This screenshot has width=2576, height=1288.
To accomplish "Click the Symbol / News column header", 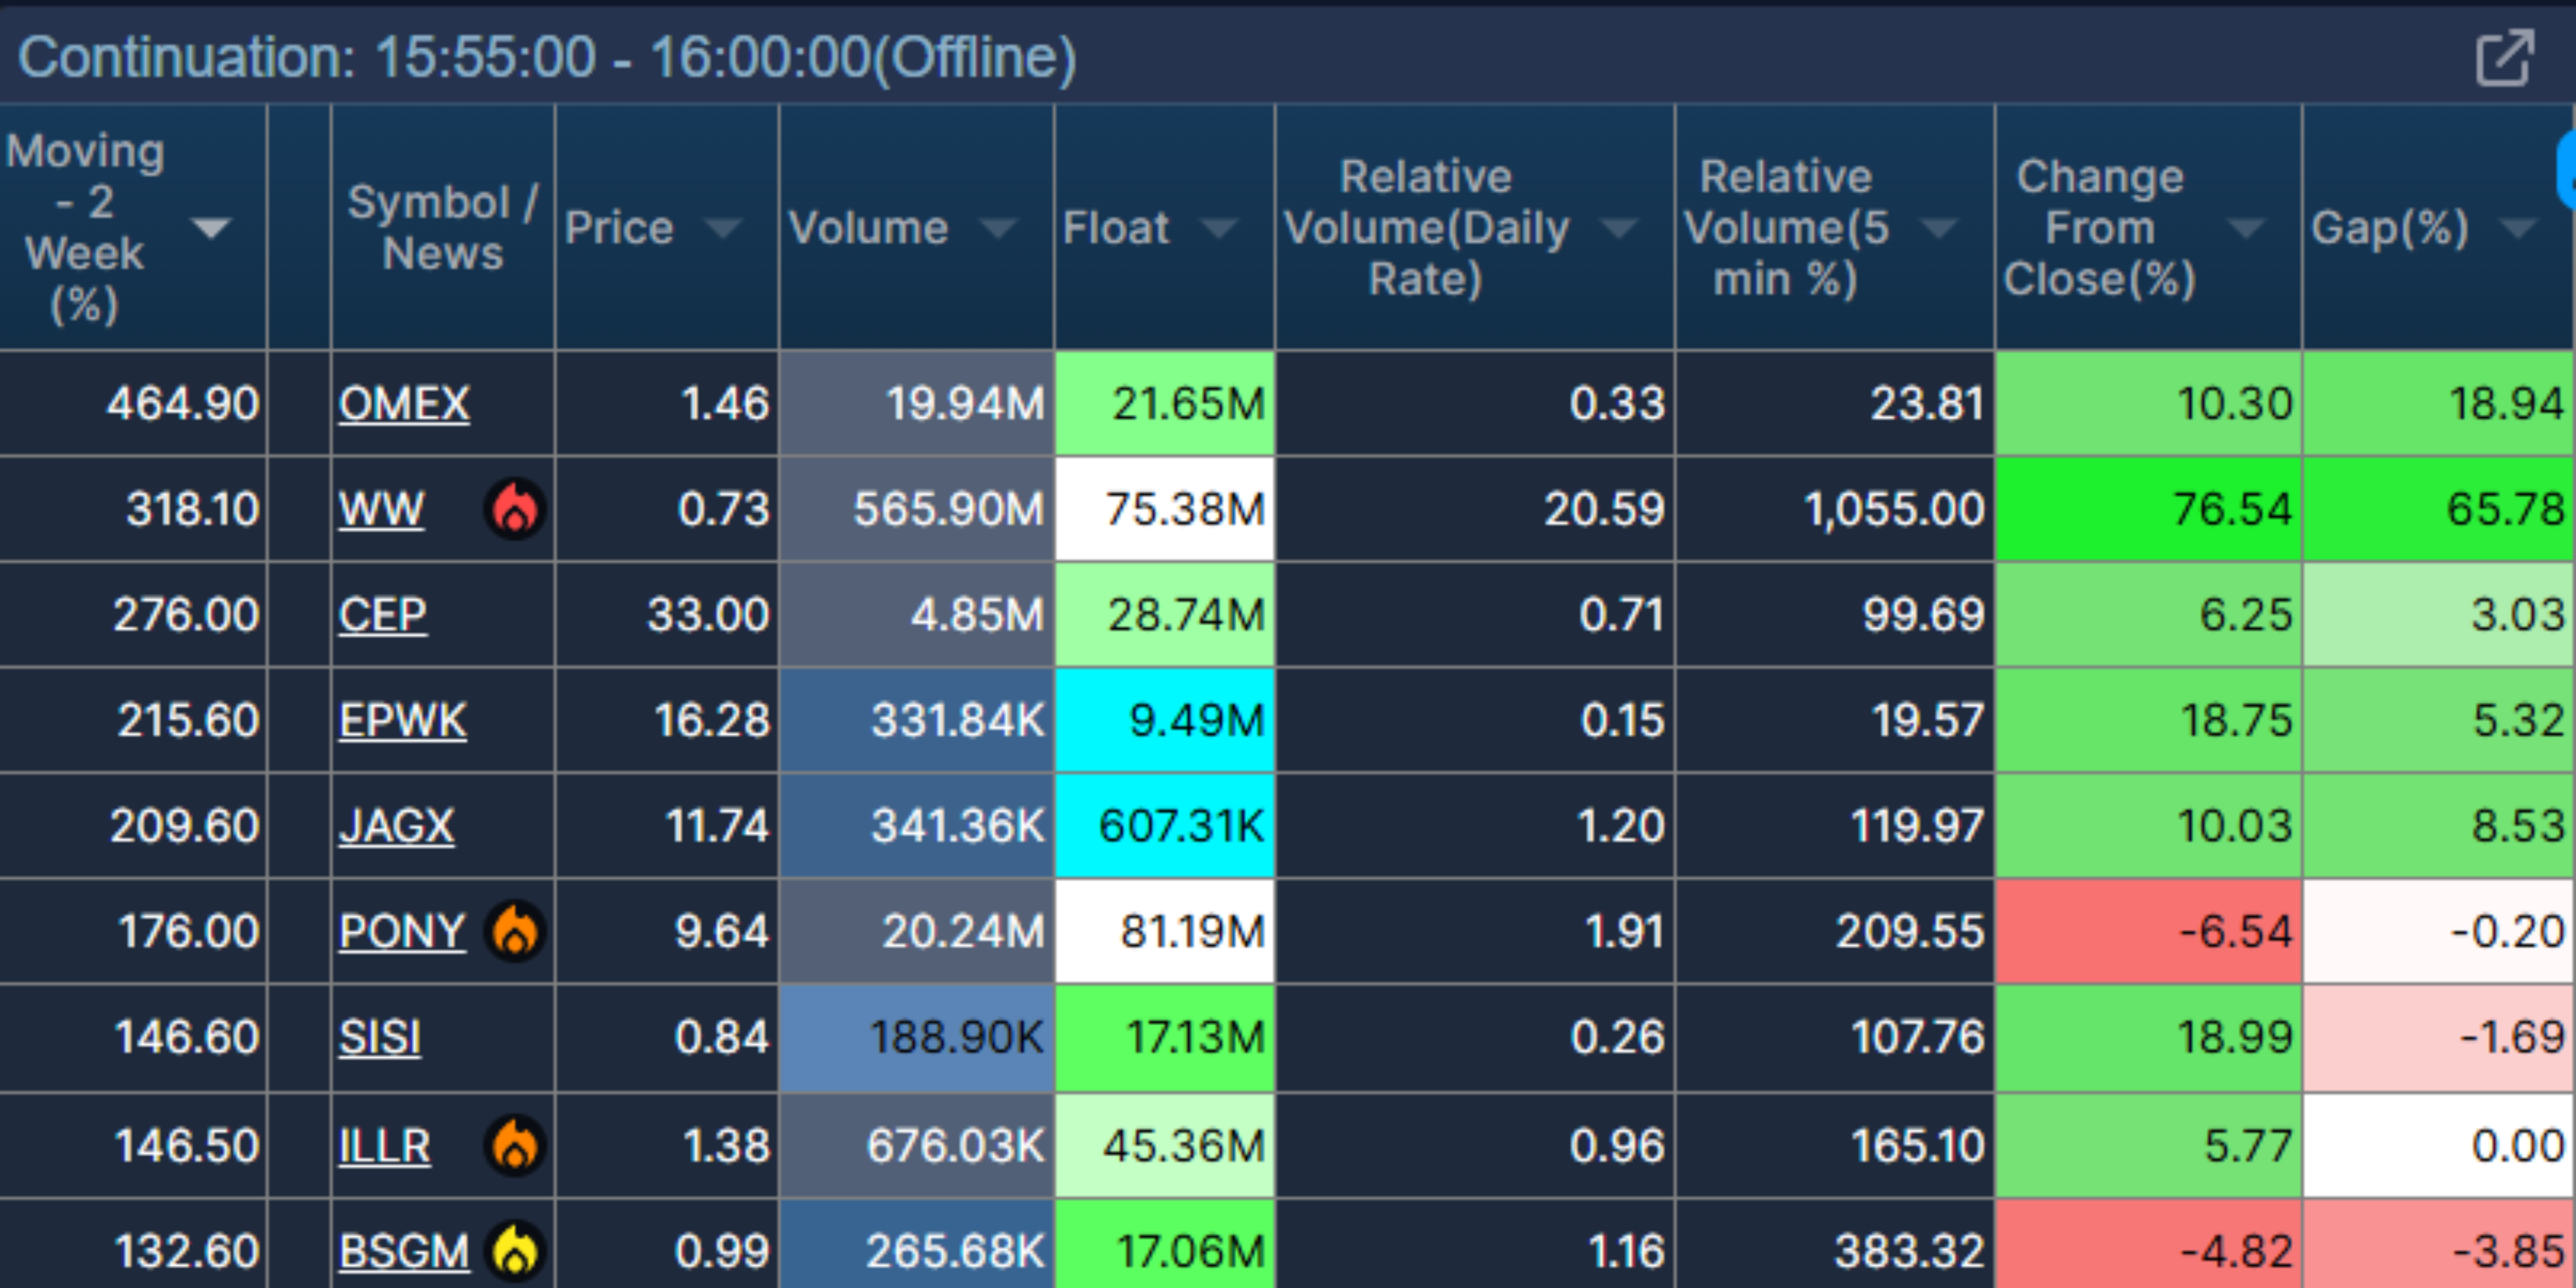I will click(x=443, y=228).
